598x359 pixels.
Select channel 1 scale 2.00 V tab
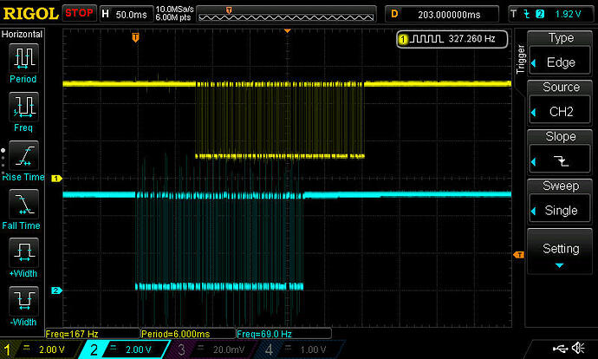[40, 349]
